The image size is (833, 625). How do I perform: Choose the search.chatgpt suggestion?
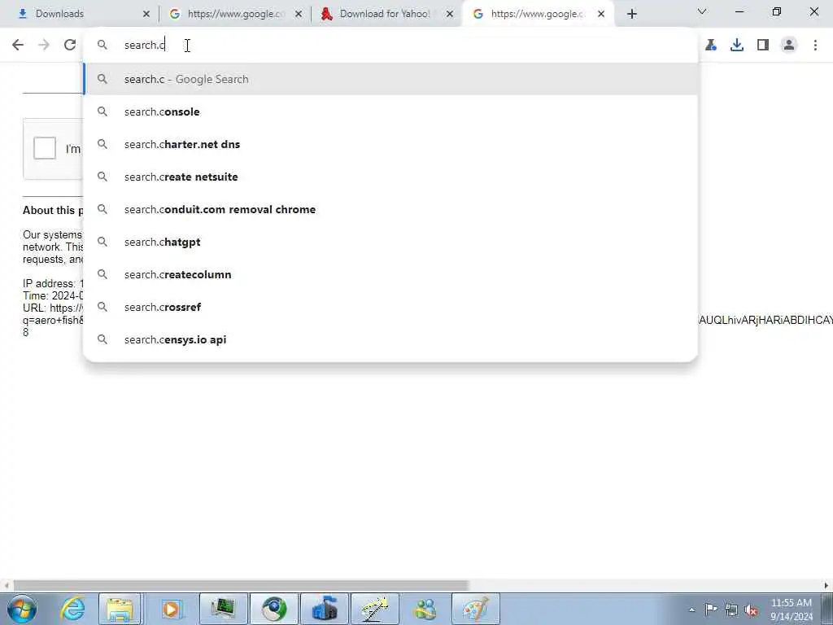click(390, 242)
